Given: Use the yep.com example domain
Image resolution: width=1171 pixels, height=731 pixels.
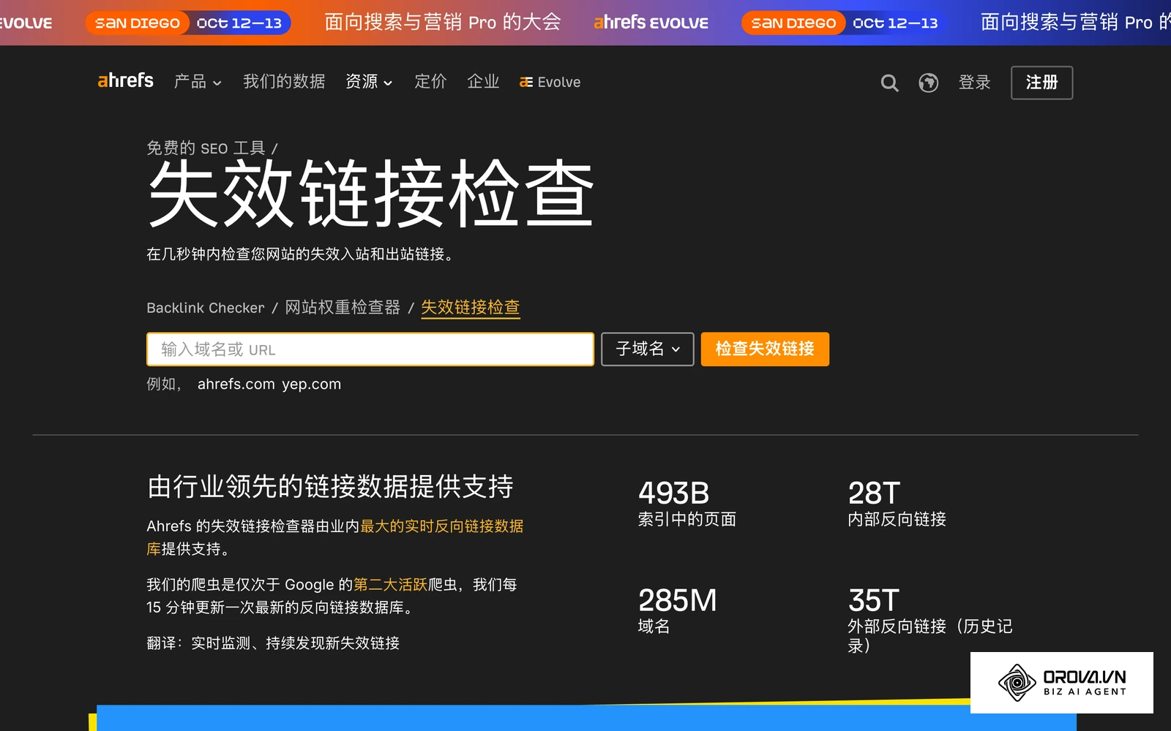Looking at the screenshot, I should pyautogui.click(x=312, y=385).
